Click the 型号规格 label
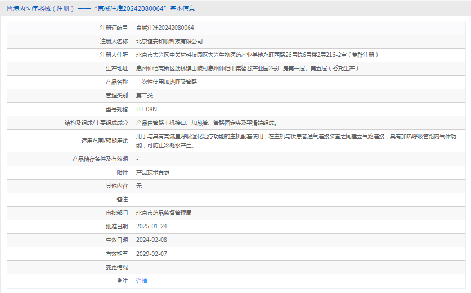 [116, 109]
